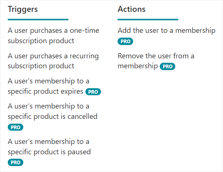Click the teal underline below Actions
Image resolution: width=223 pixels, height=172 pixels.
[x=148, y=20]
